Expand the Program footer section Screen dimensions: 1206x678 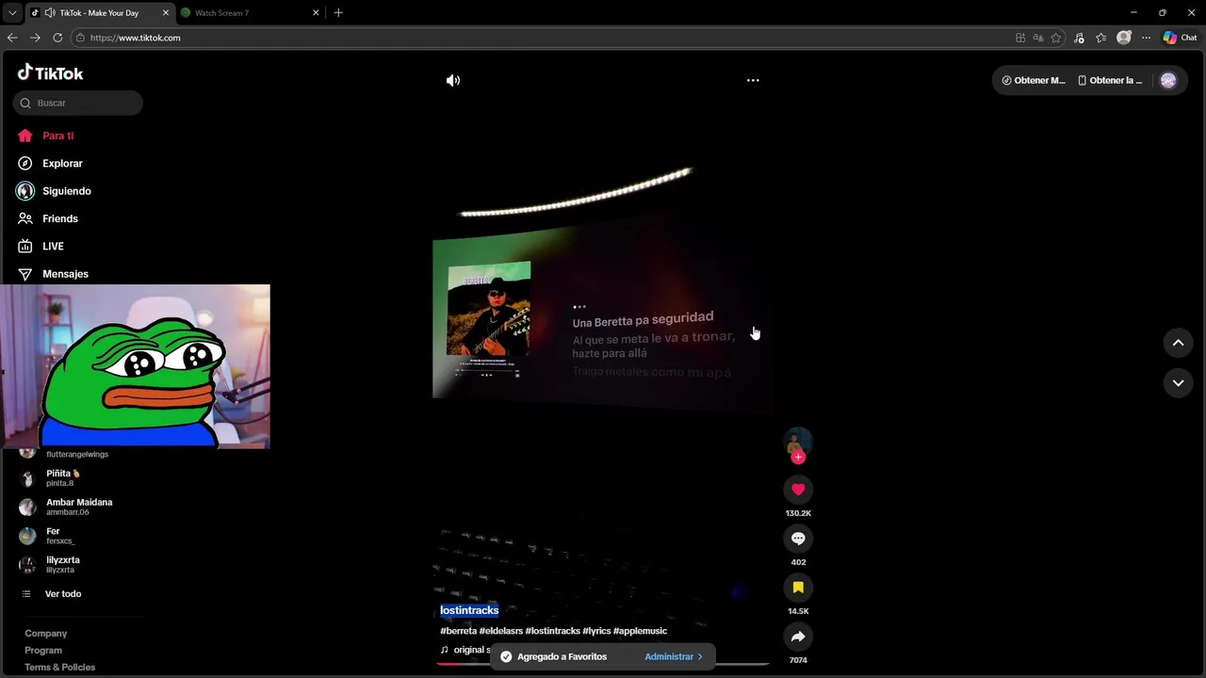click(x=43, y=650)
